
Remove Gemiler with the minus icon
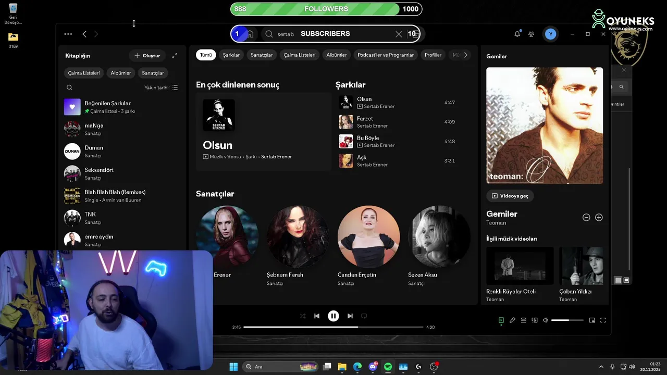pyautogui.click(x=586, y=217)
